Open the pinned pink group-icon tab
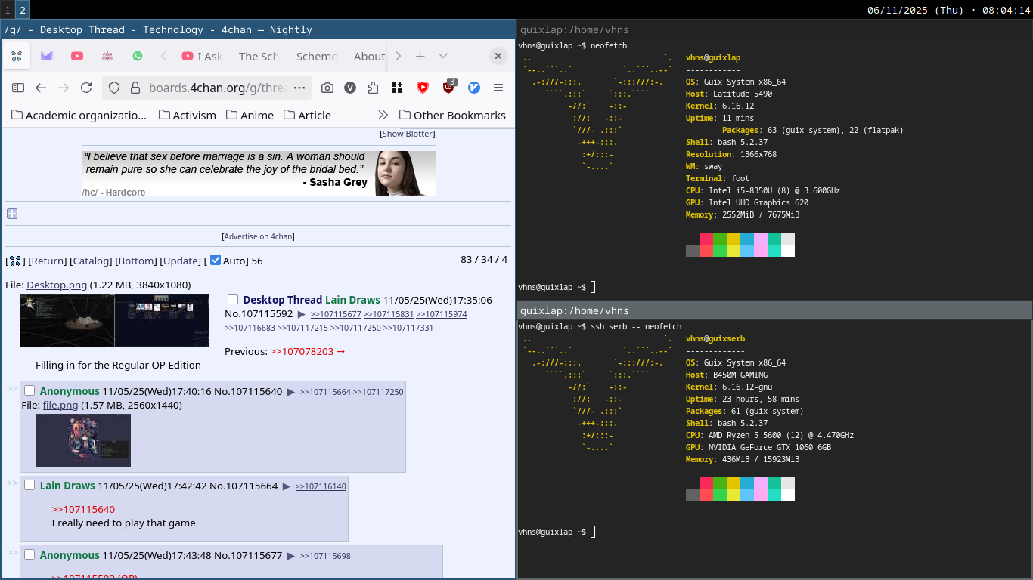Image resolution: width=1033 pixels, height=580 pixels. point(107,56)
